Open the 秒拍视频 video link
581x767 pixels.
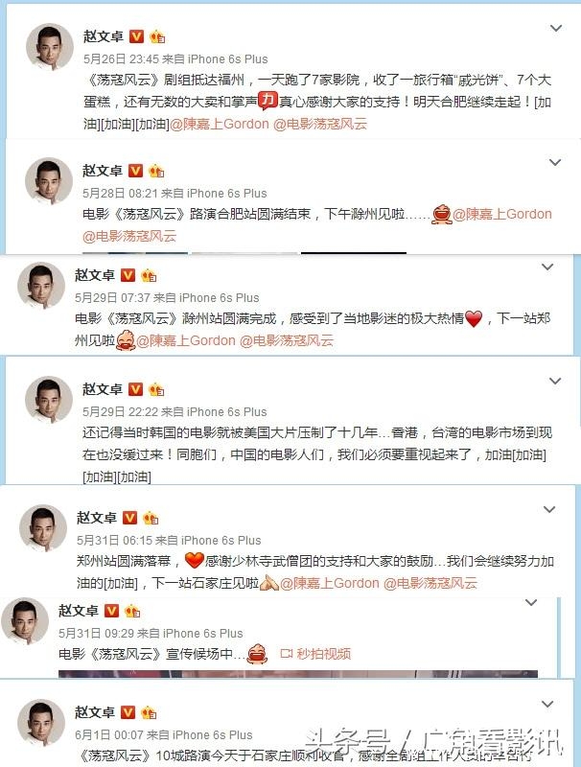(315, 654)
